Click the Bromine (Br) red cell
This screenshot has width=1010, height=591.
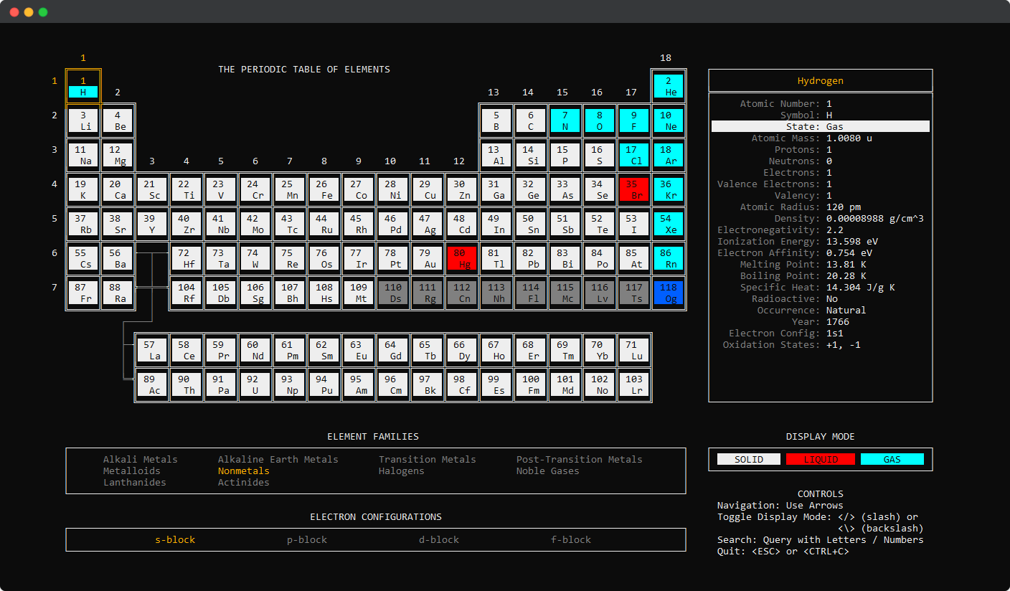click(634, 190)
